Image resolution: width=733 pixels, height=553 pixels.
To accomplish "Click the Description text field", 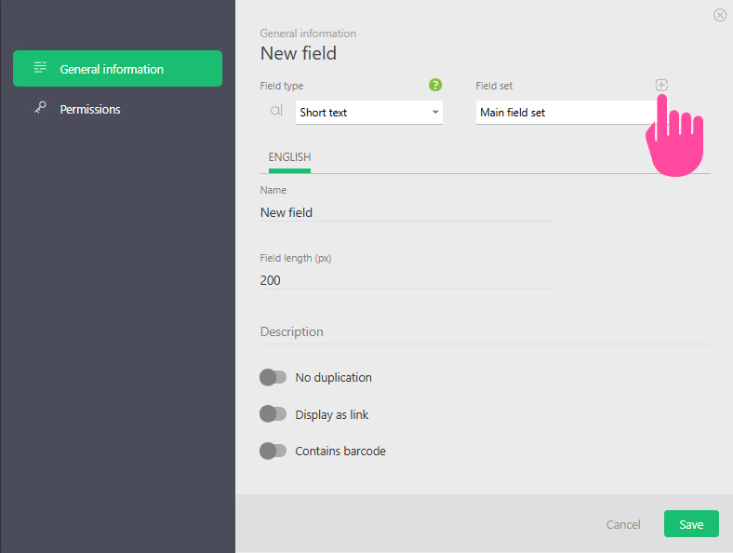I will click(484, 331).
